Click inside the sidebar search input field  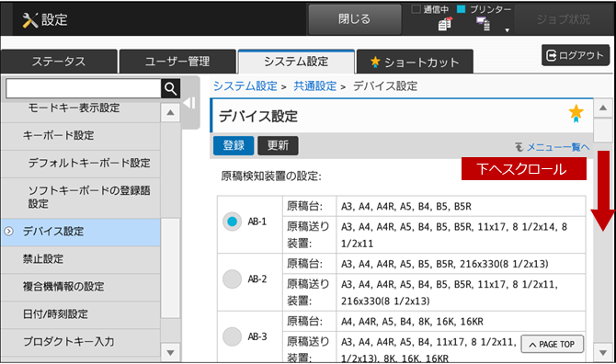(84, 89)
